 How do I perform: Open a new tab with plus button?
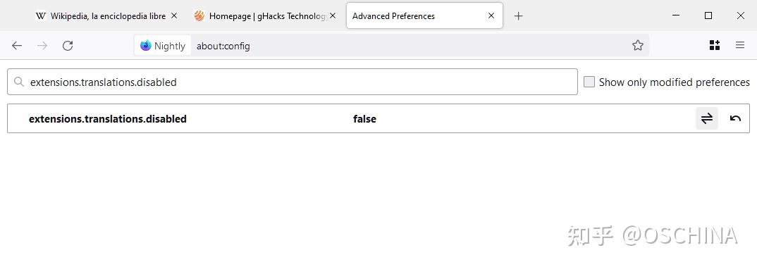click(x=518, y=16)
